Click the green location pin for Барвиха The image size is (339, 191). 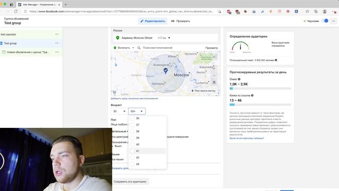click(x=118, y=38)
